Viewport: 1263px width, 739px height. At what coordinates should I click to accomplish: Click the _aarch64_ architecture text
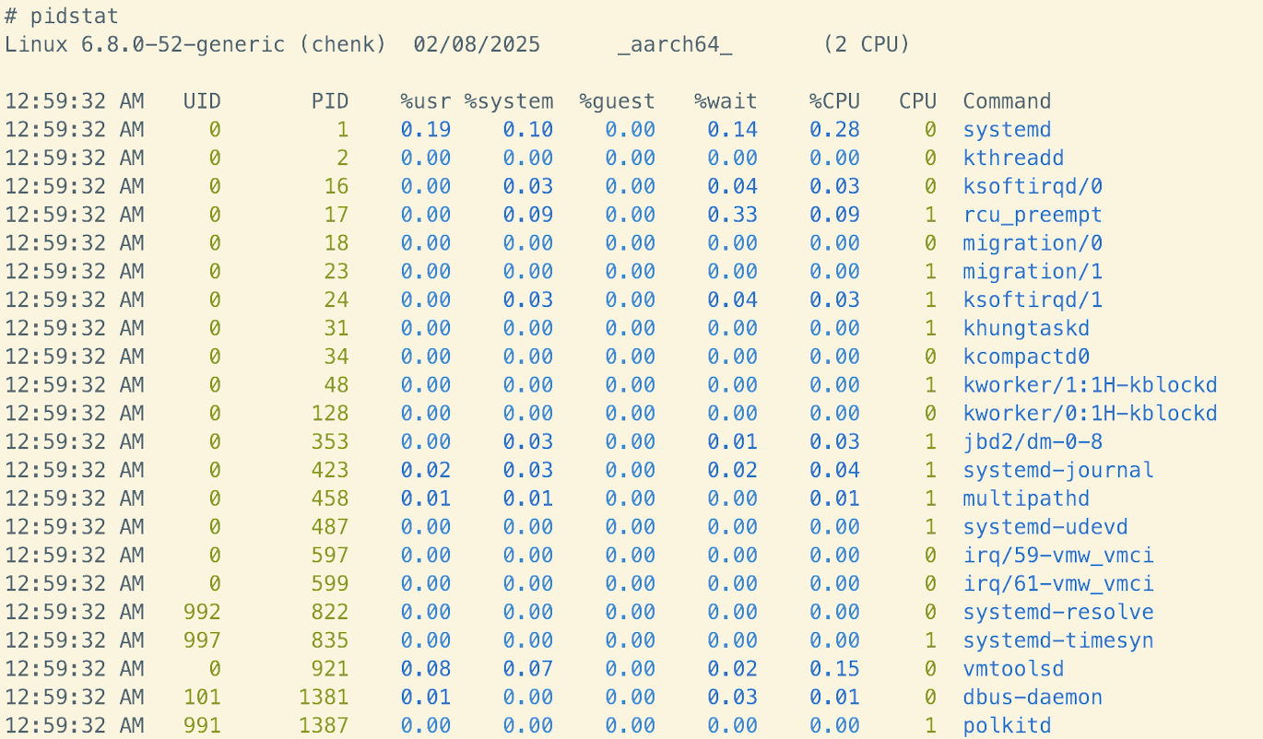pyautogui.click(x=675, y=44)
